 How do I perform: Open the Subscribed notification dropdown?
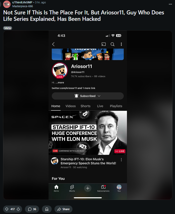coord(88,96)
